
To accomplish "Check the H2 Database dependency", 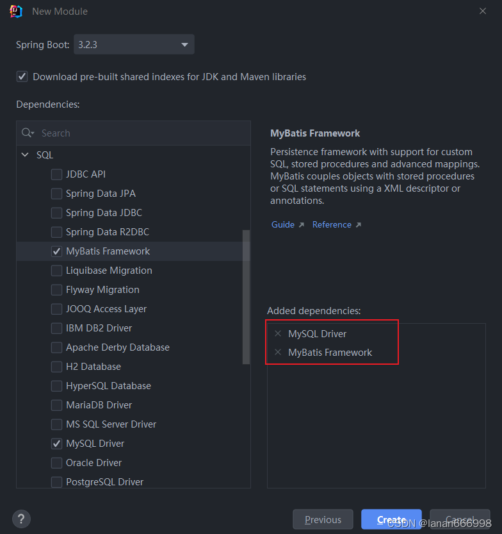I will (56, 367).
